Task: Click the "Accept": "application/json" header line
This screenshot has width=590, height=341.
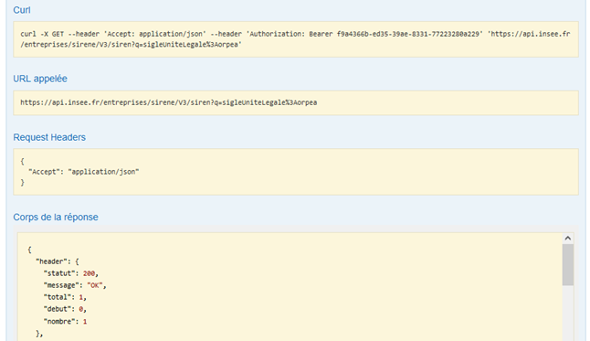Action: click(x=83, y=172)
